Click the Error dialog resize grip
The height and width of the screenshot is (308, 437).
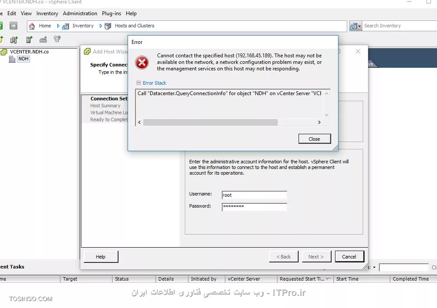(x=335, y=148)
